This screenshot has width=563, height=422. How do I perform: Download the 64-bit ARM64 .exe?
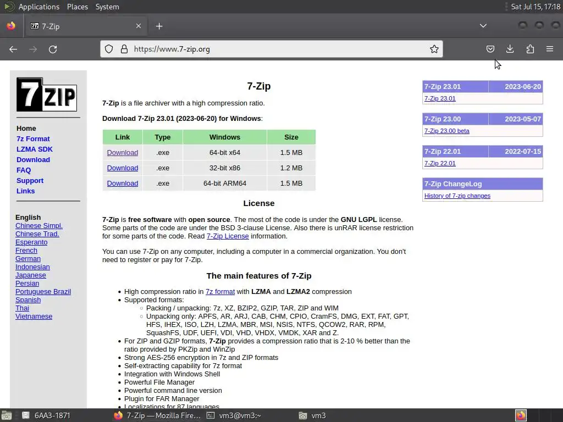point(123,184)
